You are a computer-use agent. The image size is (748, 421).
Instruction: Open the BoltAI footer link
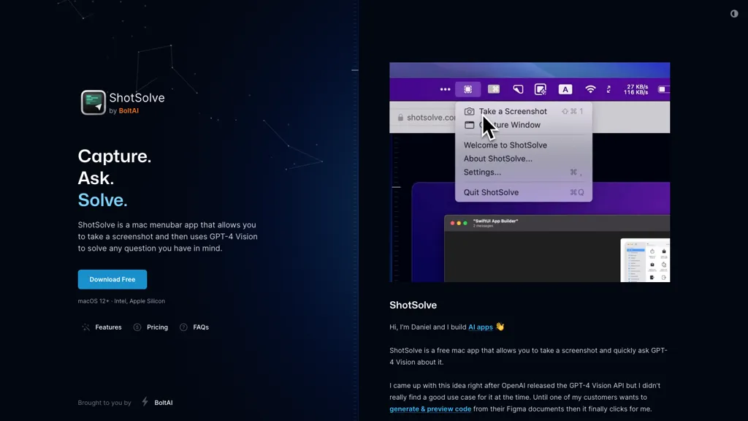coord(164,403)
